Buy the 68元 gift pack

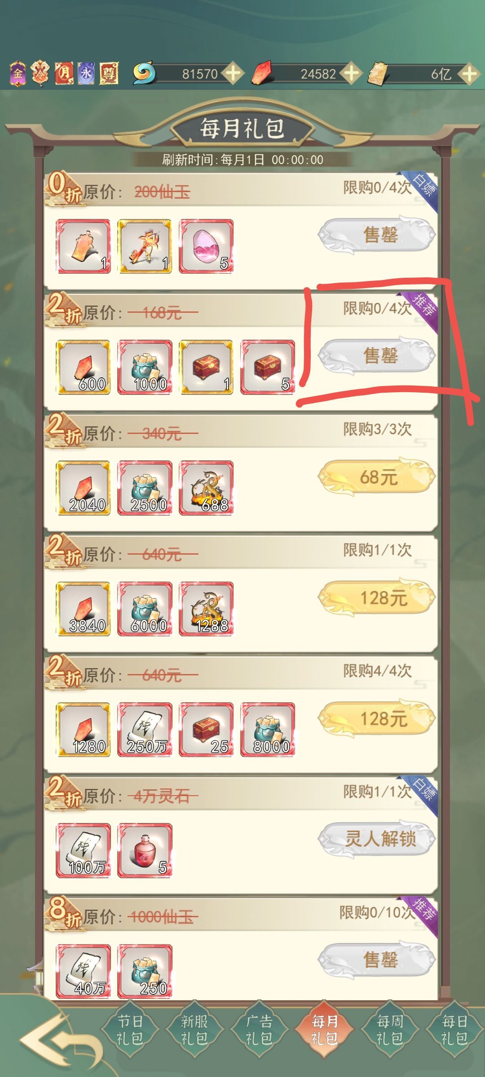coord(377,477)
